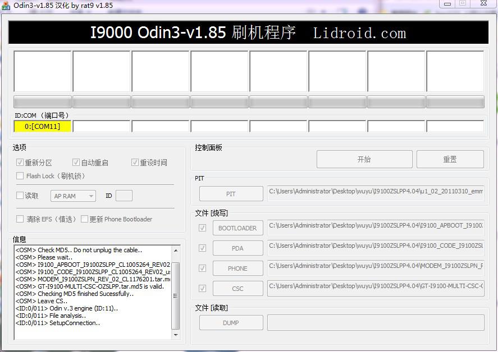Click the BOOTLOADER button
498x352 pixels.
click(x=238, y=228)
